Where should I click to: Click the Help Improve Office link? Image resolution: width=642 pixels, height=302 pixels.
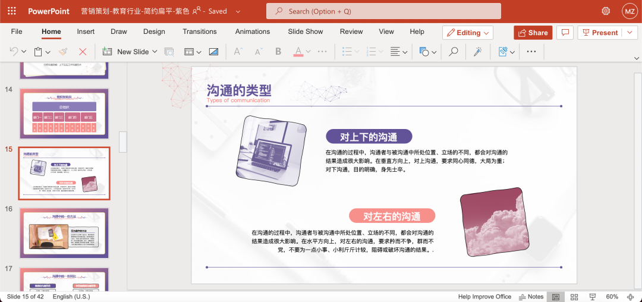(485, 297)
